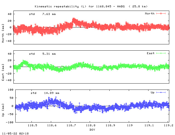Viewport: 175px width, 135px height.
Task: Click the 'std 14.89 mm' annotation
Action: [45, 93]
